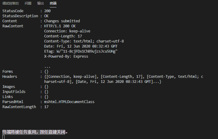218x139 pixels.
Task: Click the StatusCode value 200
Action: 47,11
